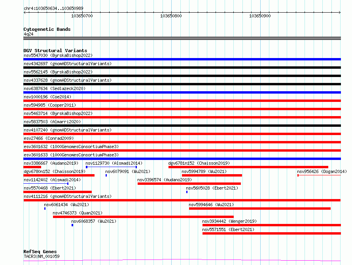352x265 pixels.
Task: Select the nsv6079091 (Wu2021) label
Action: 128,171
